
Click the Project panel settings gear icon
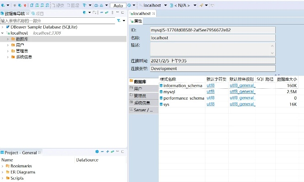point(97,152)
